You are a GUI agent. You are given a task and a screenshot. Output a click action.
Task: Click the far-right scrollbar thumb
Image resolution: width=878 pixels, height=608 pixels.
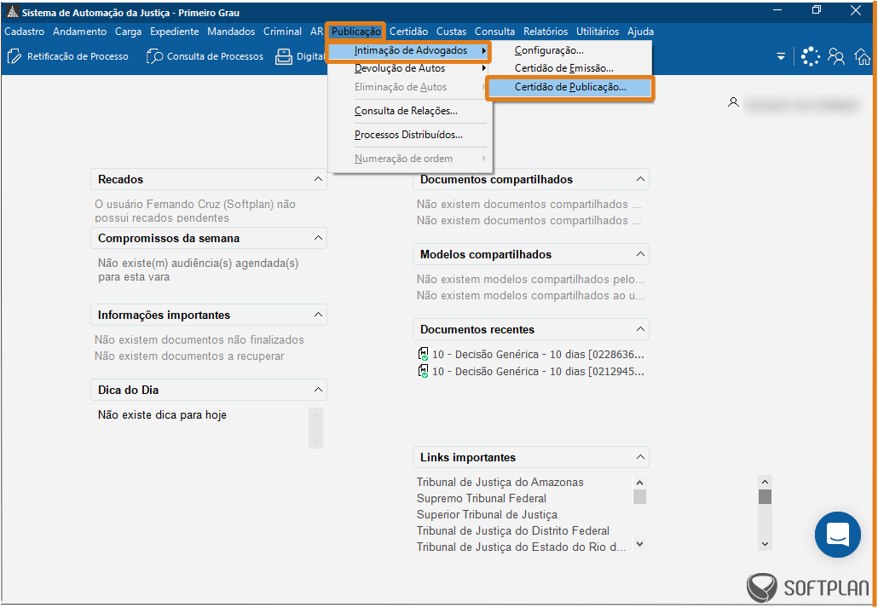tap(765, 497)
